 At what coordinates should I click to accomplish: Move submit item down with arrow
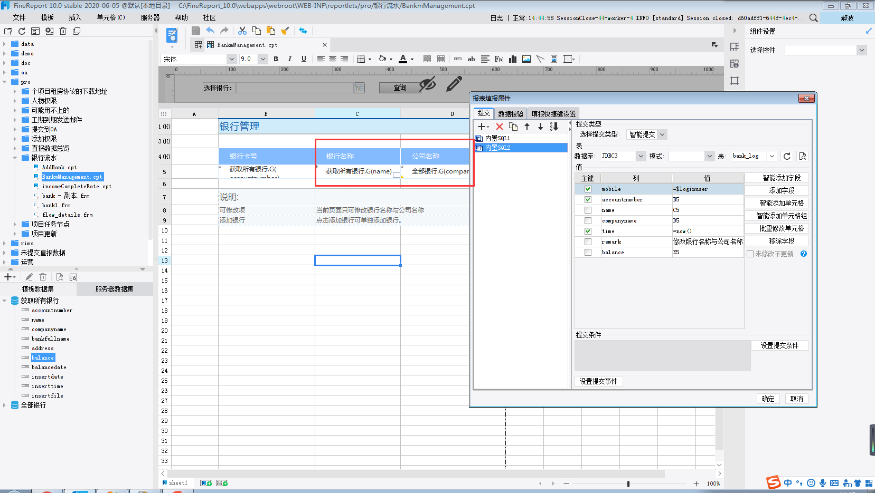(x=541, y=127)
